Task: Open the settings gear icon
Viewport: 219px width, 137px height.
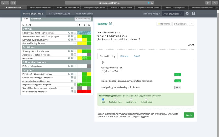Action: pos(187,13)
